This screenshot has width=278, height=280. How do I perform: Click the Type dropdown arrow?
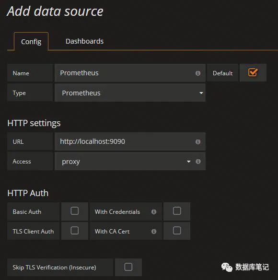201,93
